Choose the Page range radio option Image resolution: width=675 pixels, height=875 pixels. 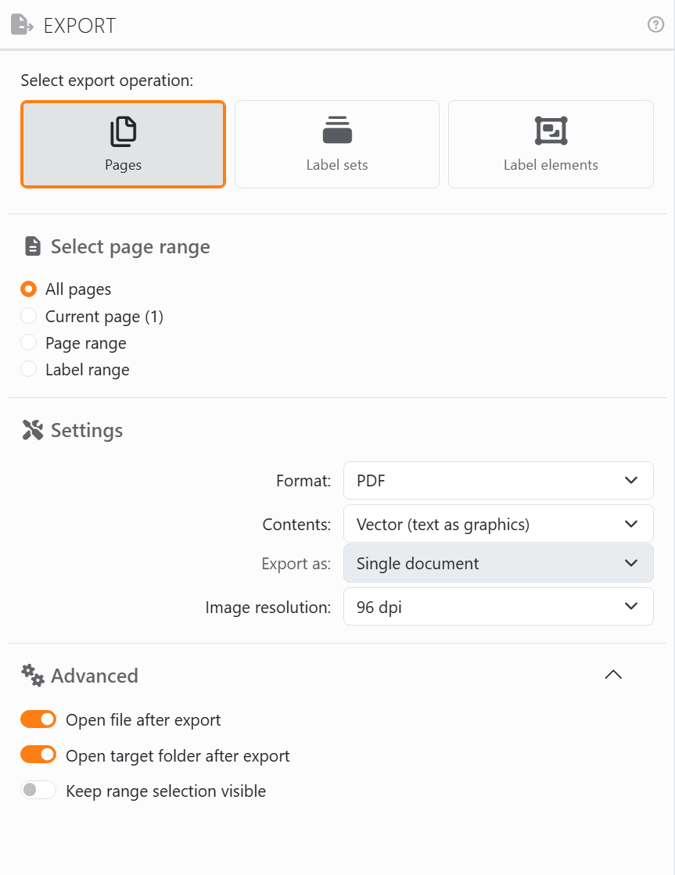[28, 342]
